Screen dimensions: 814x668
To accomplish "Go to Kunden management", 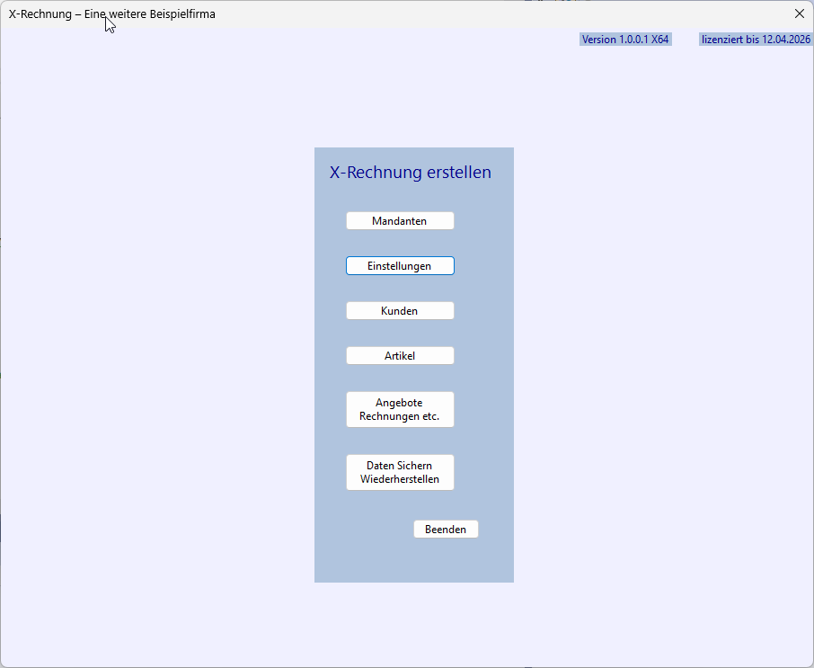I will click(400, 311).
